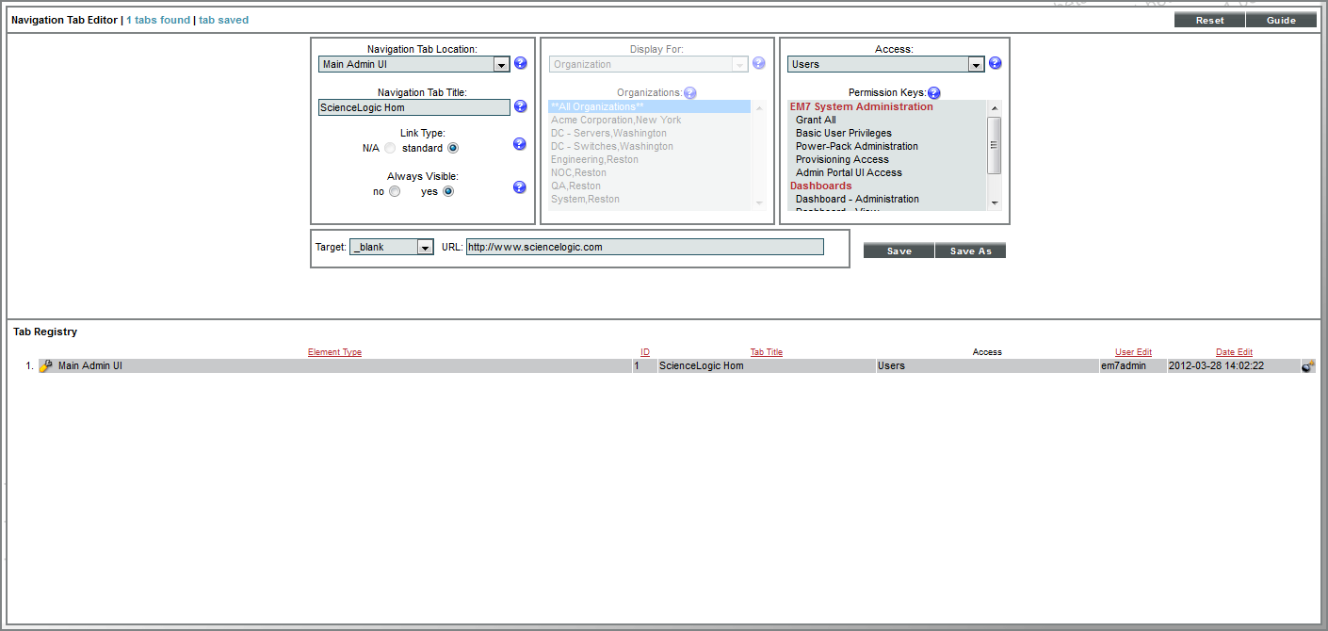Sort registry by Element Type

click(334, 352)
